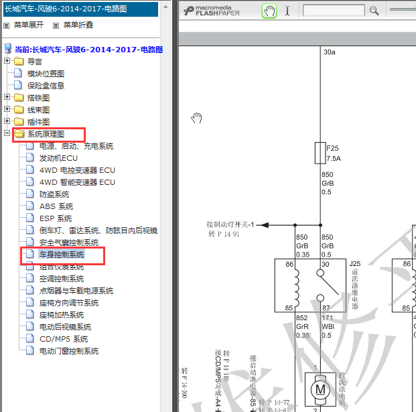Select the text selection I-beam tool
The height and width of the screenshot is (412, 416).
(287, 11)
